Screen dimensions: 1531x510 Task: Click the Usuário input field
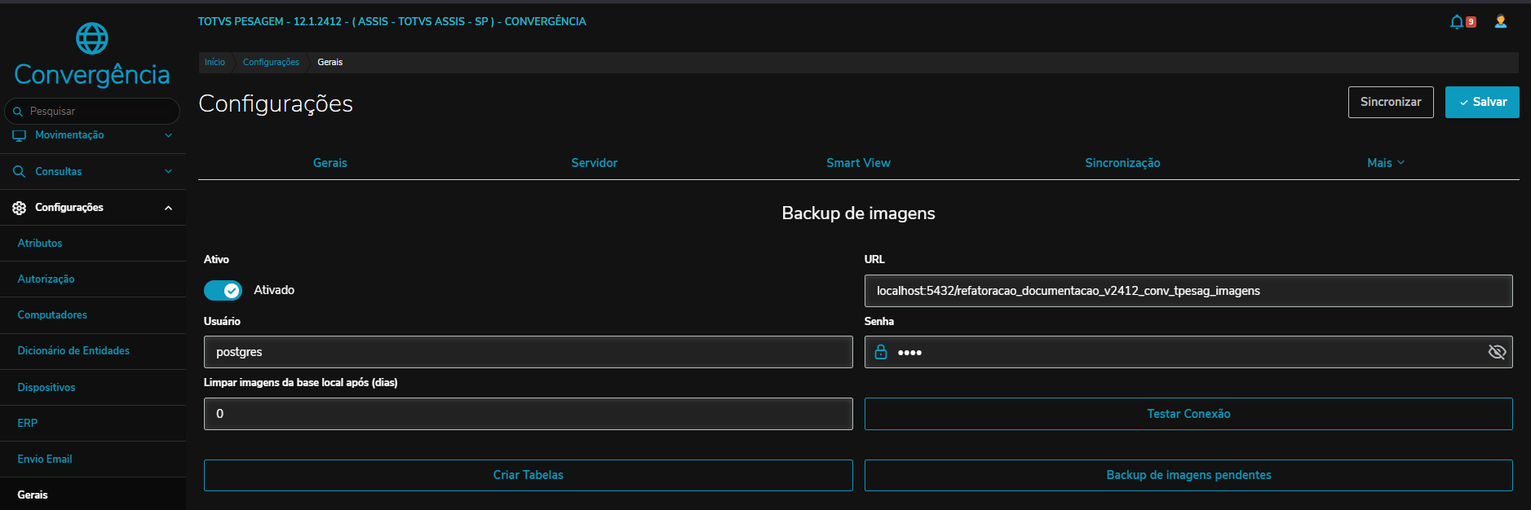(528, 352)
